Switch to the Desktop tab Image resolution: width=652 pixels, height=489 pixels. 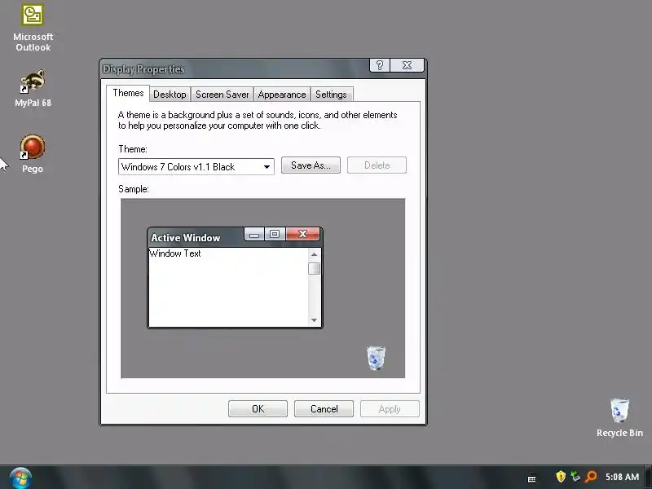170,95
